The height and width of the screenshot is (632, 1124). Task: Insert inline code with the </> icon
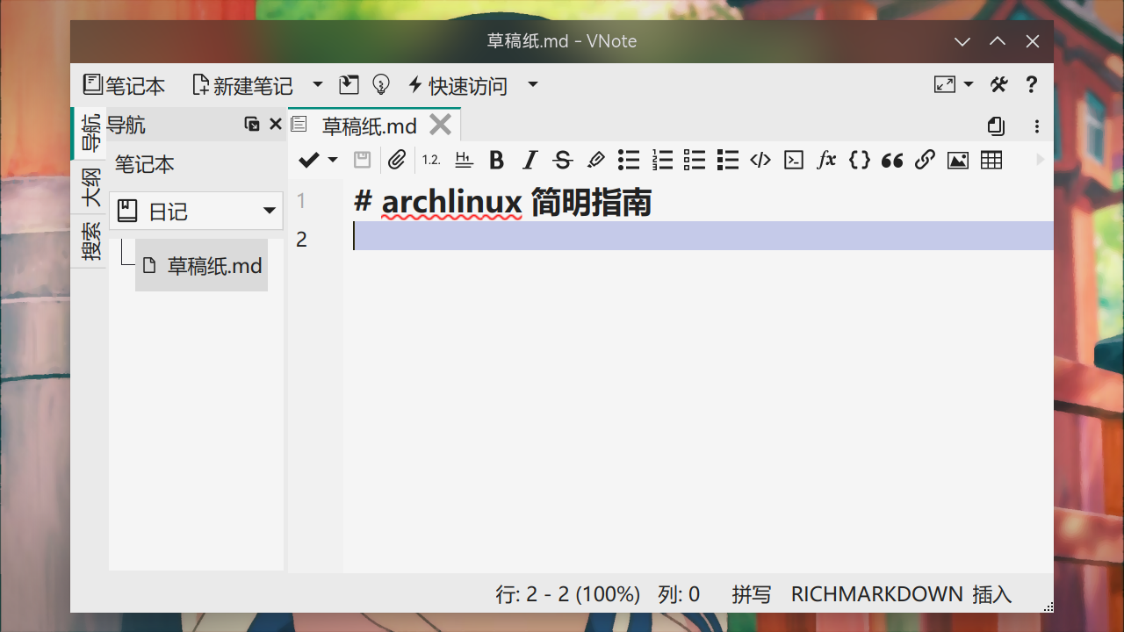point(760,160)
